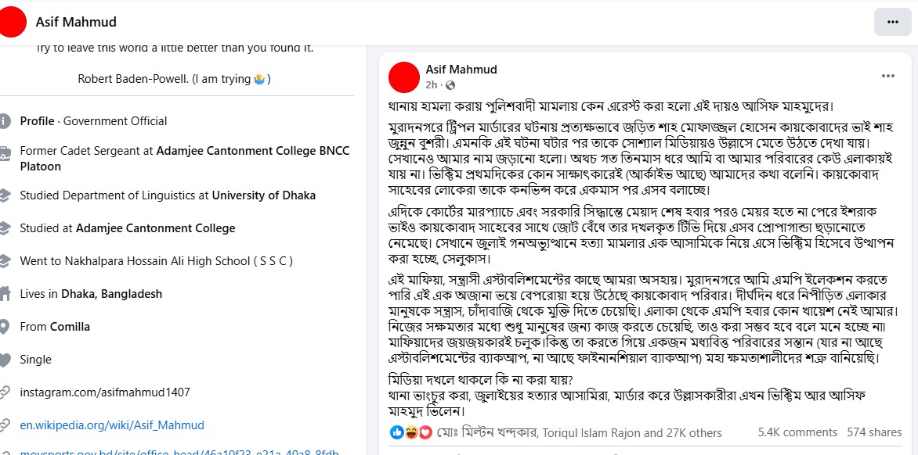
Task: Show who reacted: 27K others
Action: [x=694, y=432]
